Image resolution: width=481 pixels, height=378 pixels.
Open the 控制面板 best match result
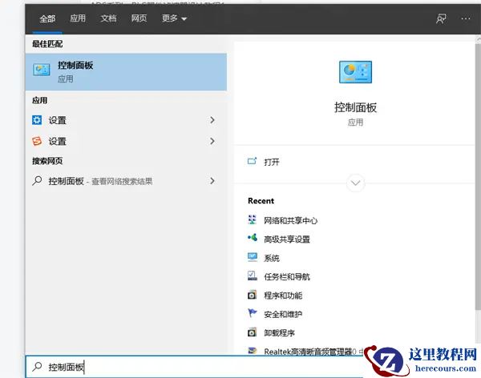coord(126,72)
